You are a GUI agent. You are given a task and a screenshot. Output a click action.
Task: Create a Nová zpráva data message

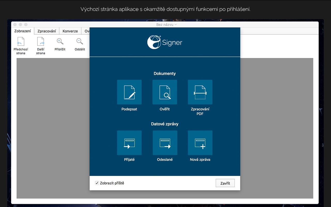click(200, 143)
